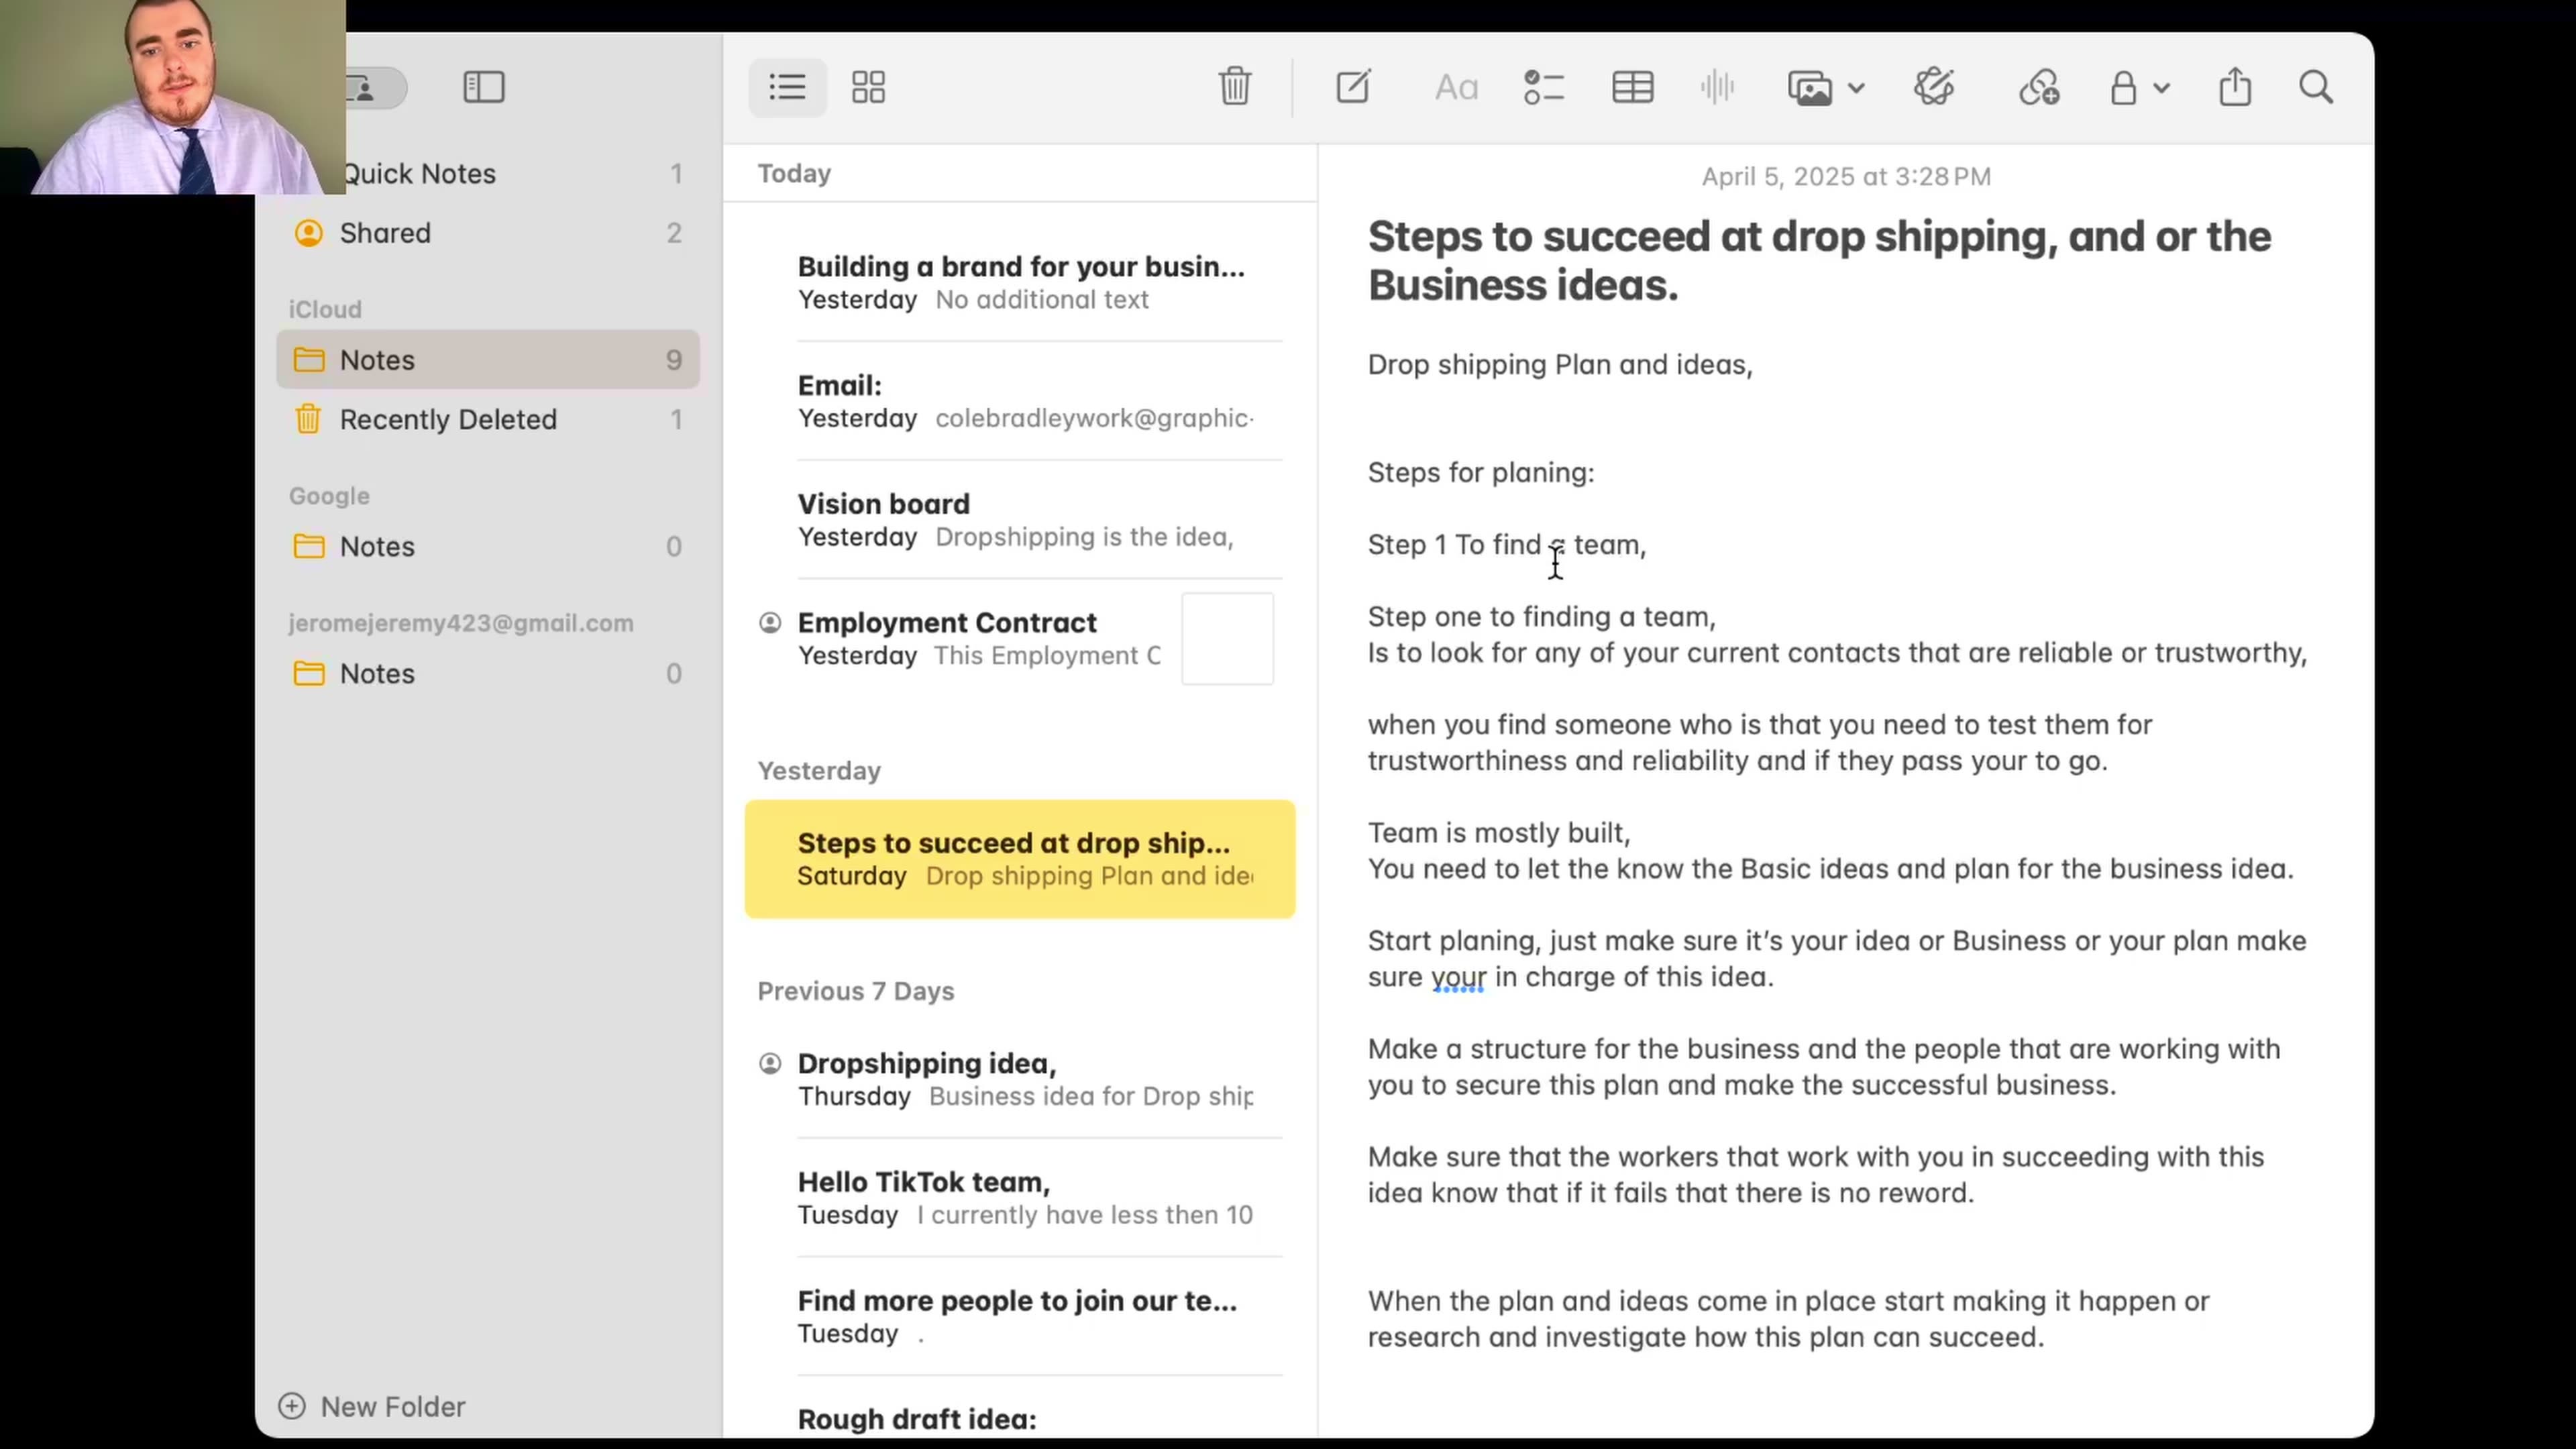This screenshot has width=2576, height=1449.
Task: Open the lock note dropdown
Action: (x=2139, y=87)
